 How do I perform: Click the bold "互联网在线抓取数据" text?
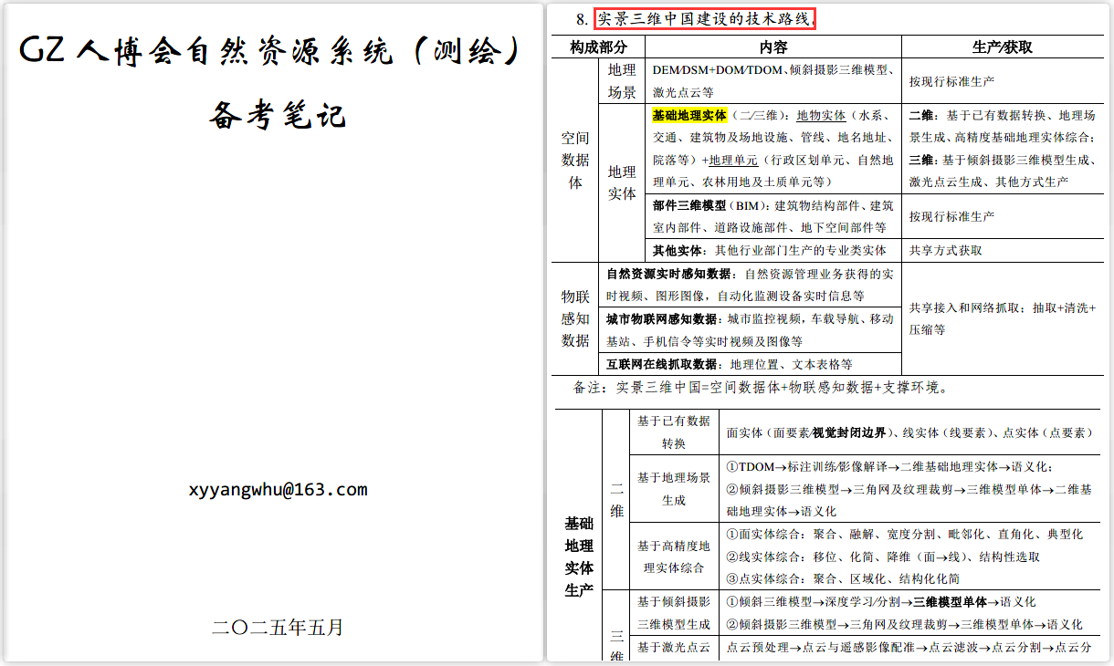coord(663,364)
